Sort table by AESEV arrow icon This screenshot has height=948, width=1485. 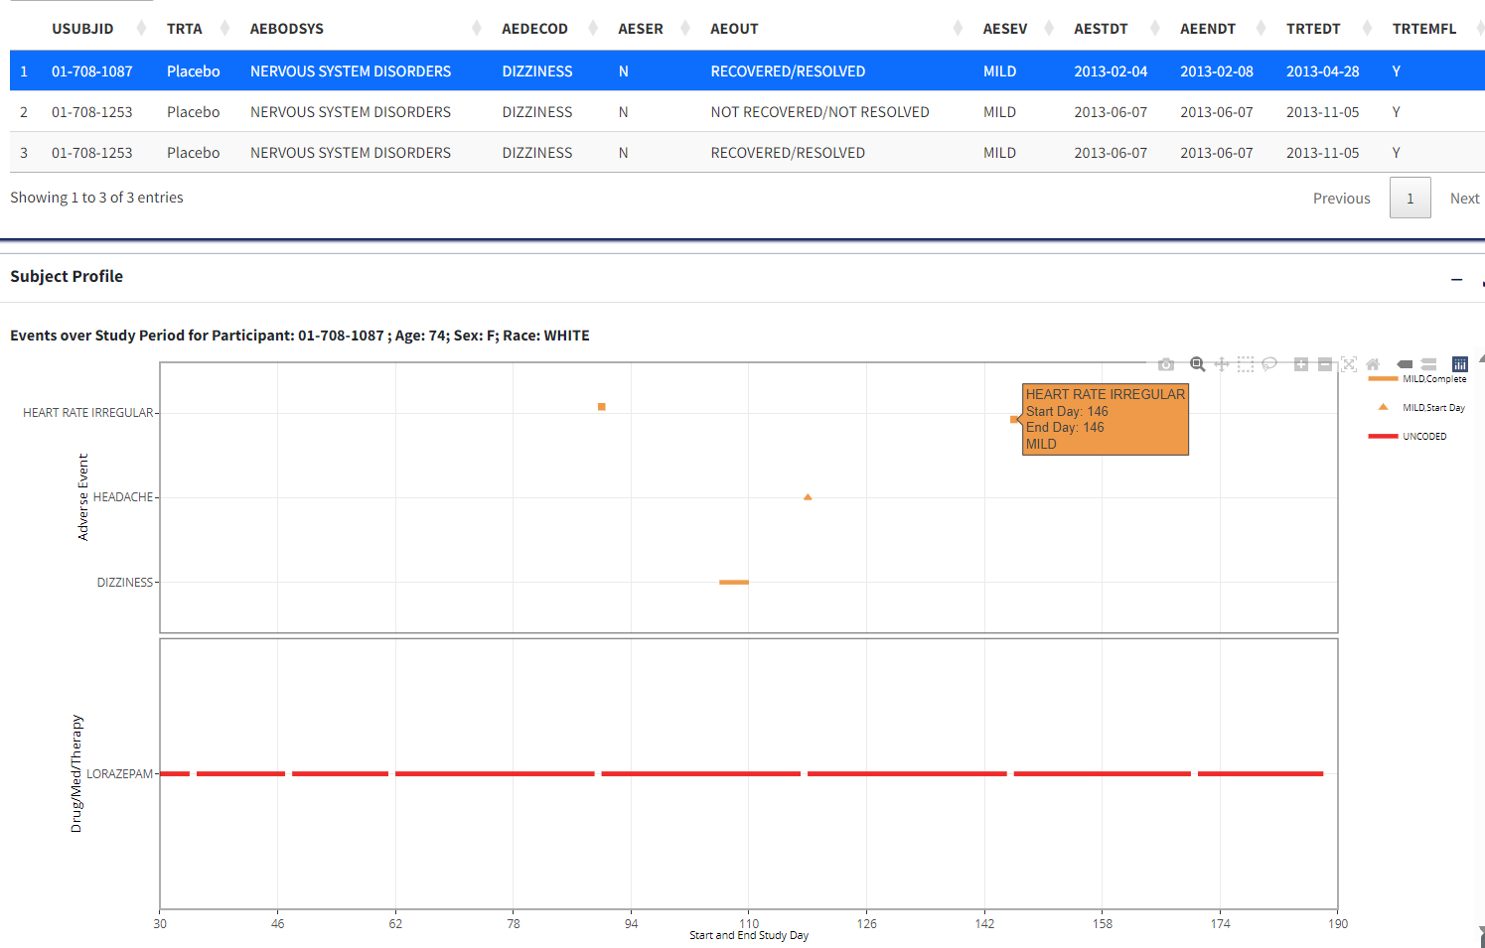[1049, 28]
